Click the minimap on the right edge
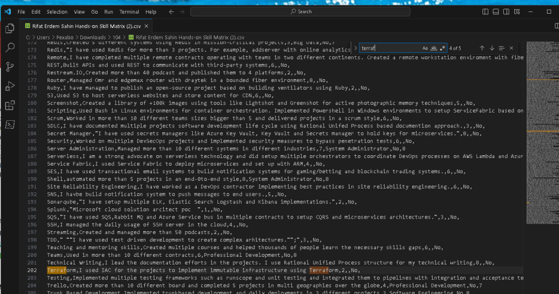Image resolution: width=559 pixels, height=294 pixels. [x=542, y=133]
